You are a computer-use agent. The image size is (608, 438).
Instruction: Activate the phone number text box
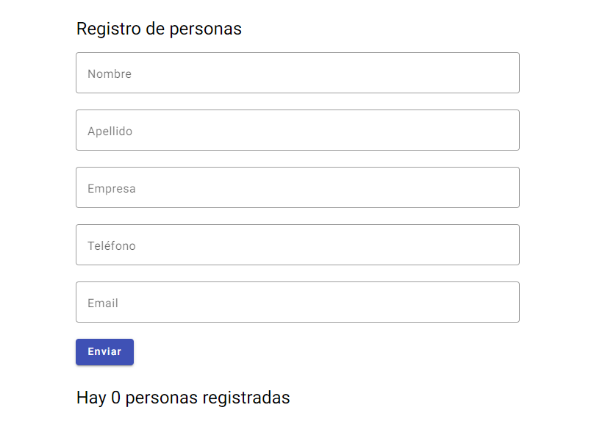[297, 245]
